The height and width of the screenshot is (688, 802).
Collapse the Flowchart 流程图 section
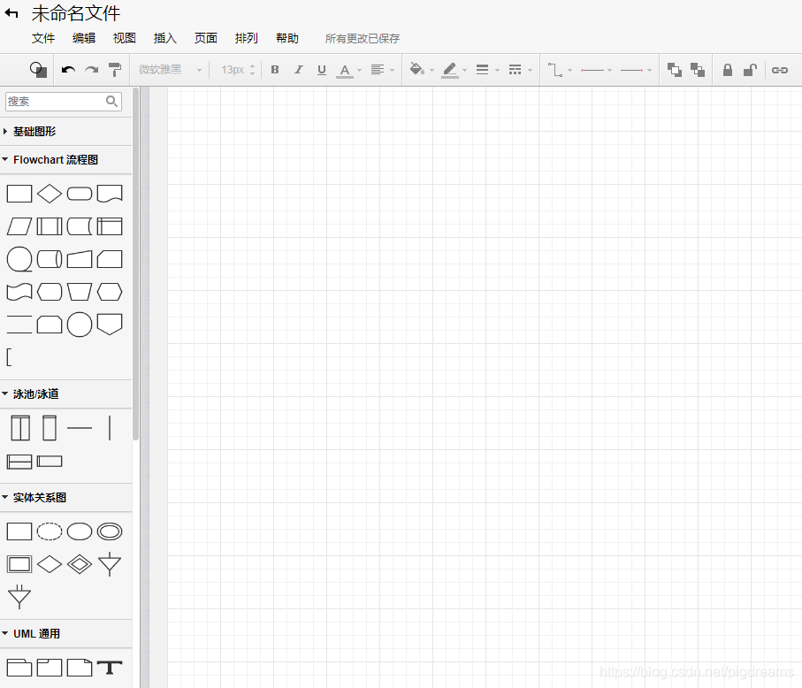[x=55, y=160]
